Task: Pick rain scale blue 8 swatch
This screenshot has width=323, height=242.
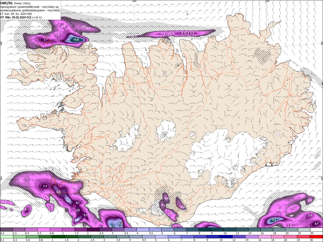Action: pos(201,237)
